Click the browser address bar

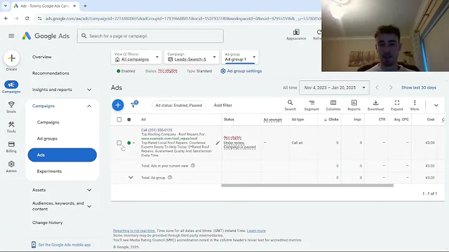[x=183, y=18]
